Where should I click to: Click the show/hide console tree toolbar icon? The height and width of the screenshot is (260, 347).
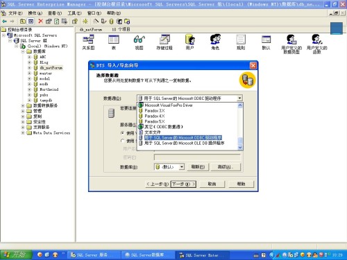pyautogui.click(x=31, y=21)
